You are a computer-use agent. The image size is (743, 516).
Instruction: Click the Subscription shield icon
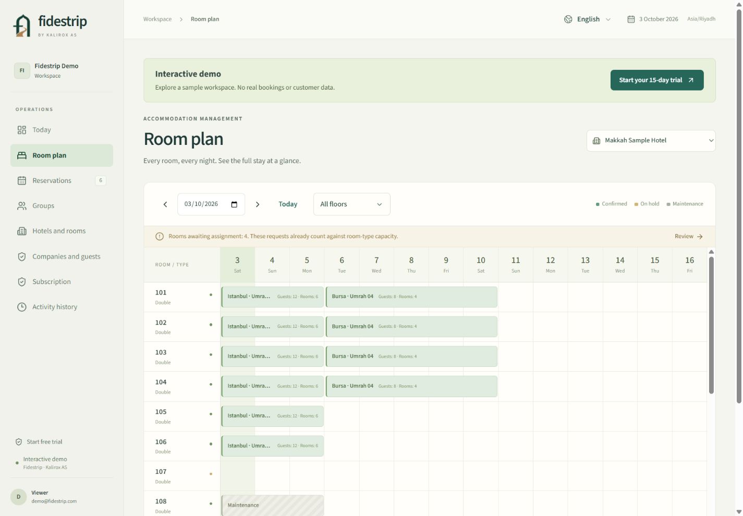[x=22, y=281]
